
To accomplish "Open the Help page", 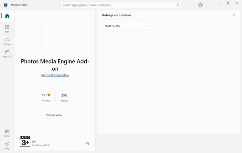I will coord(7,145).
